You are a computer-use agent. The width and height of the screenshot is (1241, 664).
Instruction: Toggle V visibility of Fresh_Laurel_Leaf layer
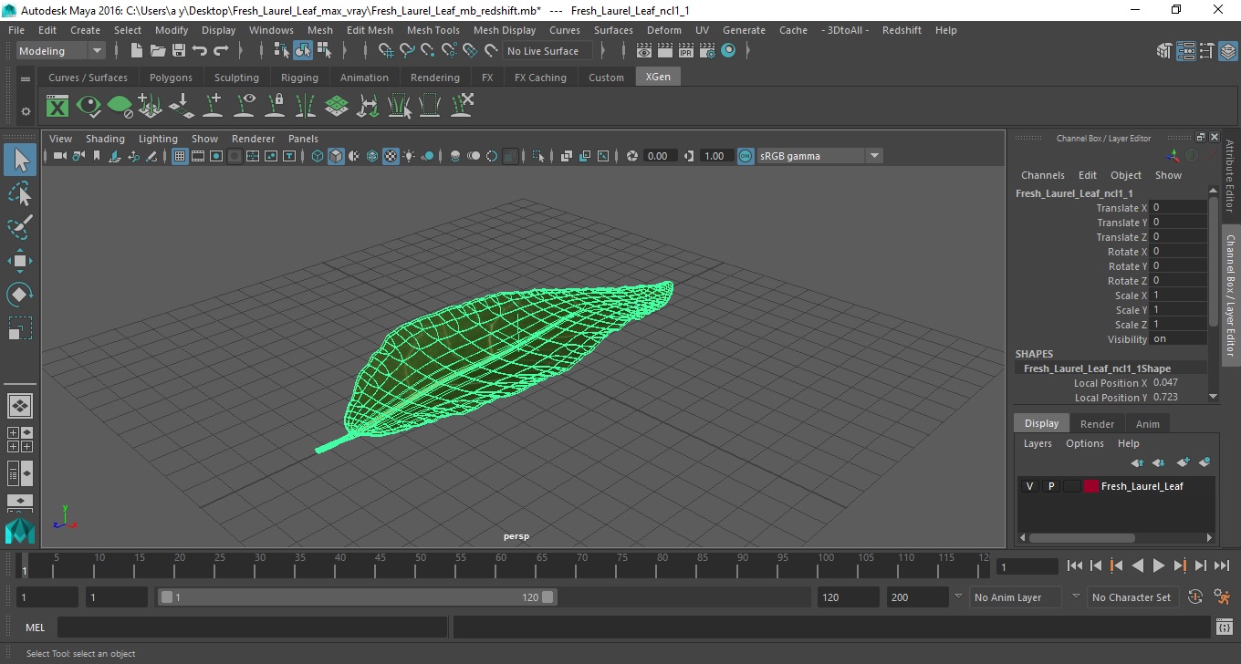click(x=1029, y=486)
